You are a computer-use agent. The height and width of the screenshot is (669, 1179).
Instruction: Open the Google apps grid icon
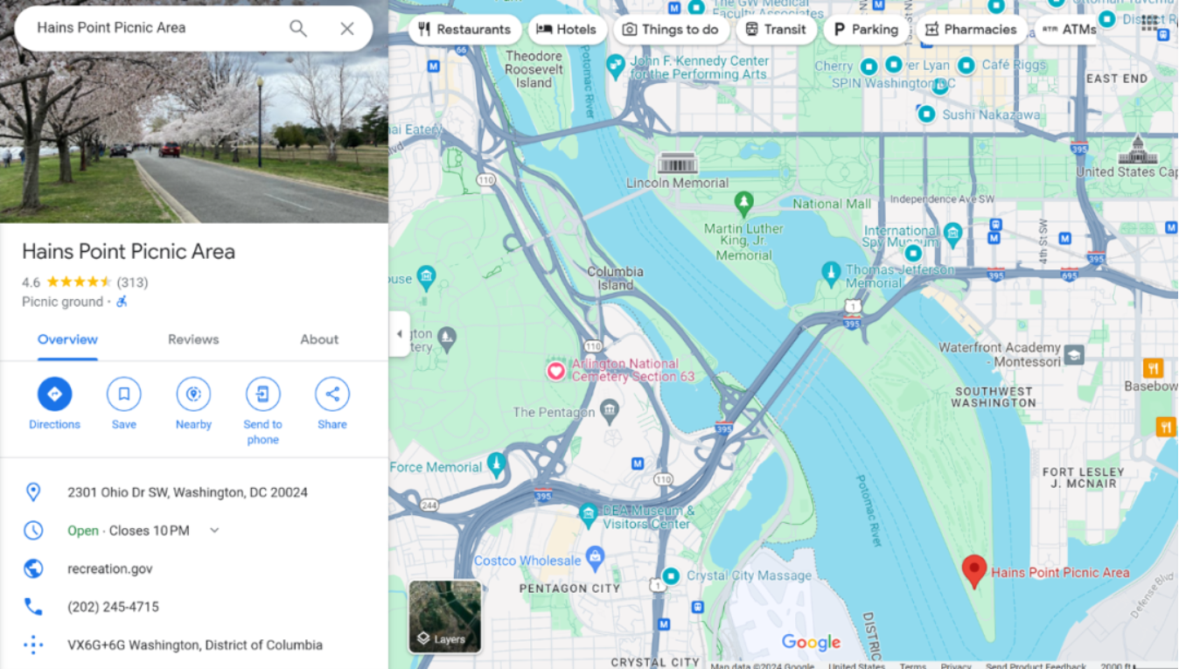point(1148,24)
